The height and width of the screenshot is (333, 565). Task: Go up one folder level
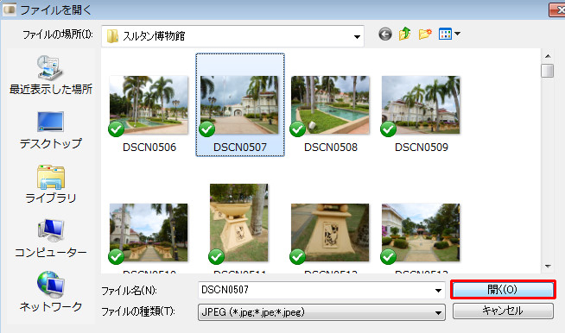405,34
